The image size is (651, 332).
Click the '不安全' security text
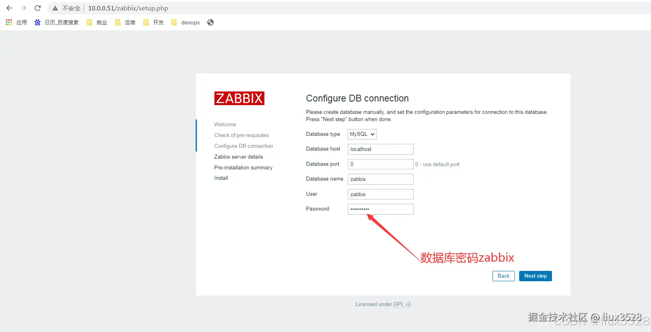(71, 8)
